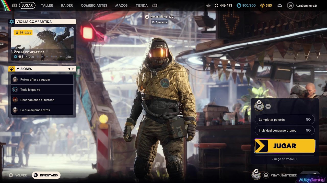Click the gold striped currency icon

coord(262,5)
